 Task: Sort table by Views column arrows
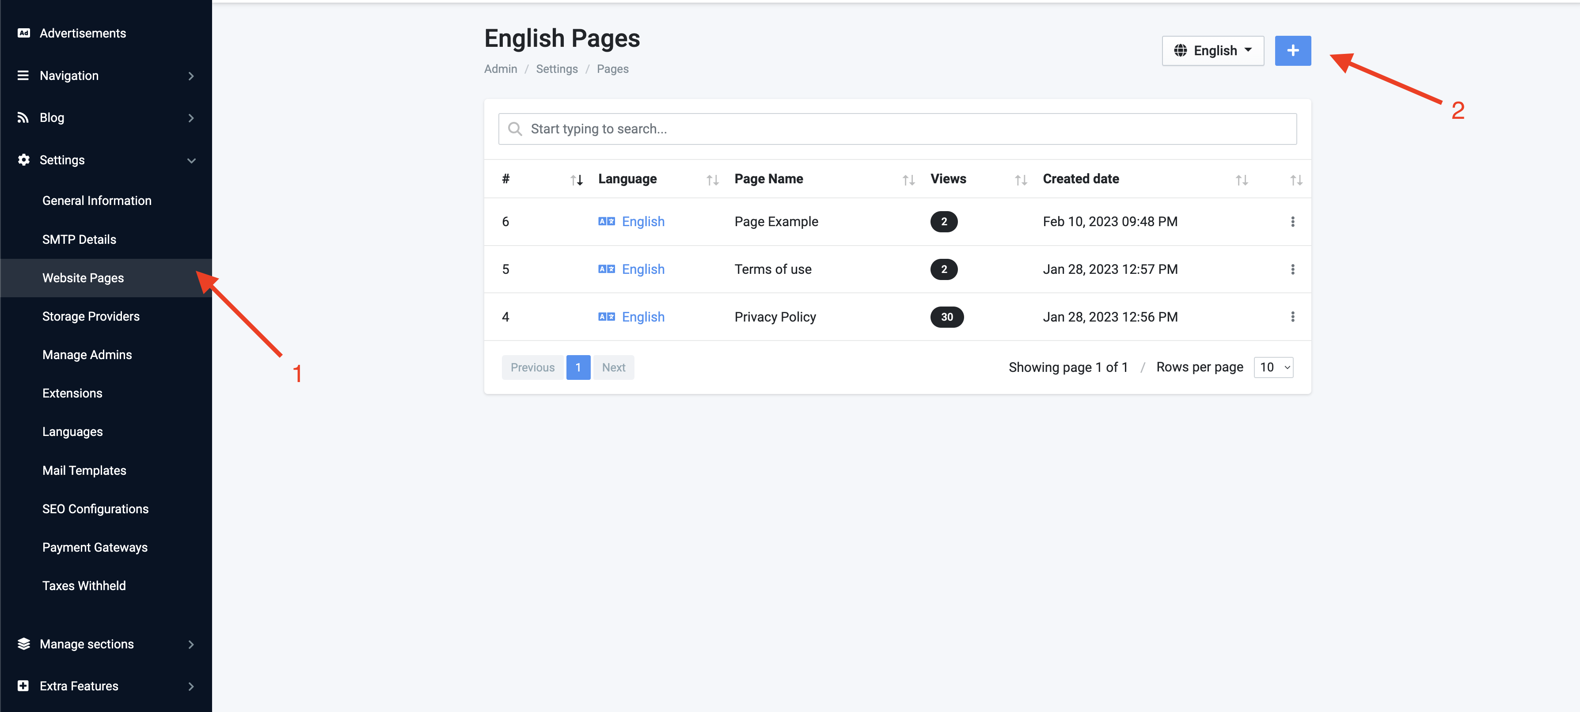1021,180
